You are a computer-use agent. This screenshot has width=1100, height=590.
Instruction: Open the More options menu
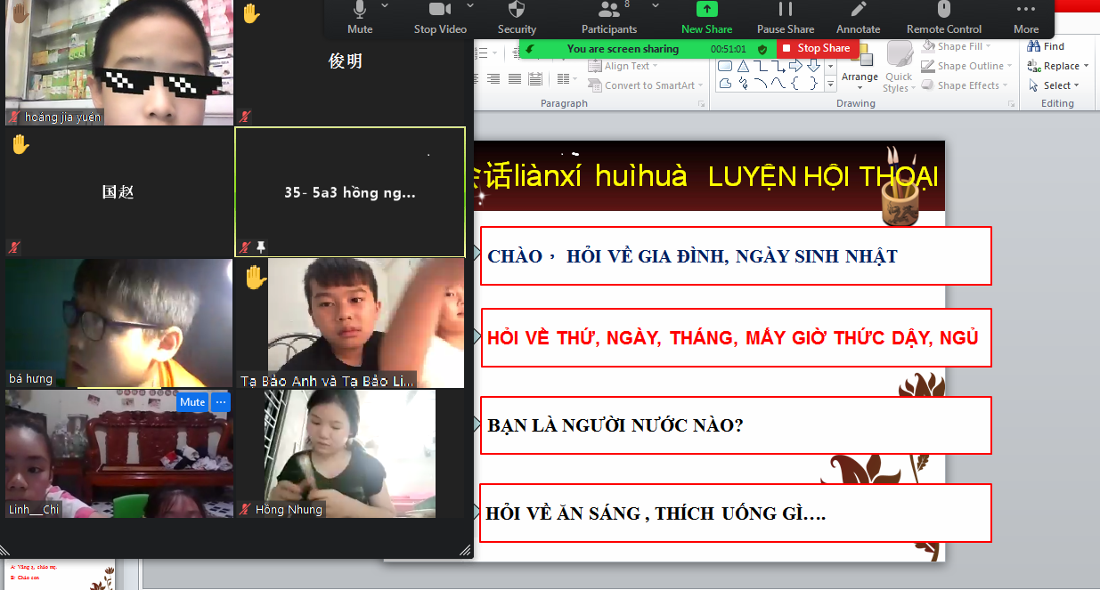click(1026, 17)
